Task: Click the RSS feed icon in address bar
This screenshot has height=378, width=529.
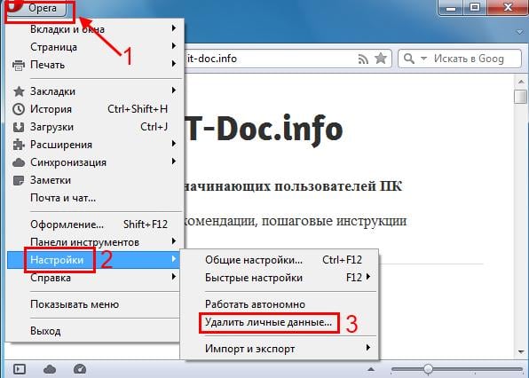Action: coord(363,59)
